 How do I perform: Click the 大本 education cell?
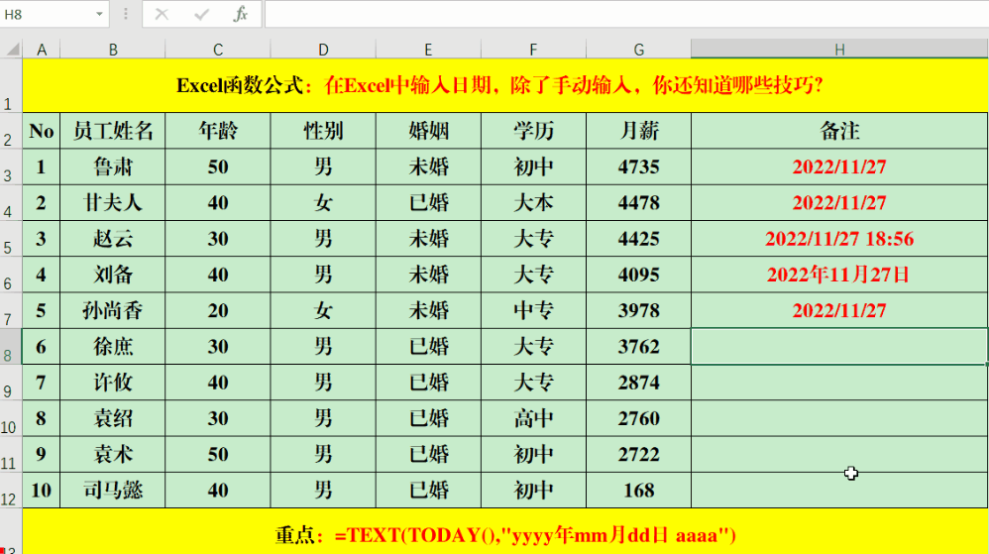[533, 202]
